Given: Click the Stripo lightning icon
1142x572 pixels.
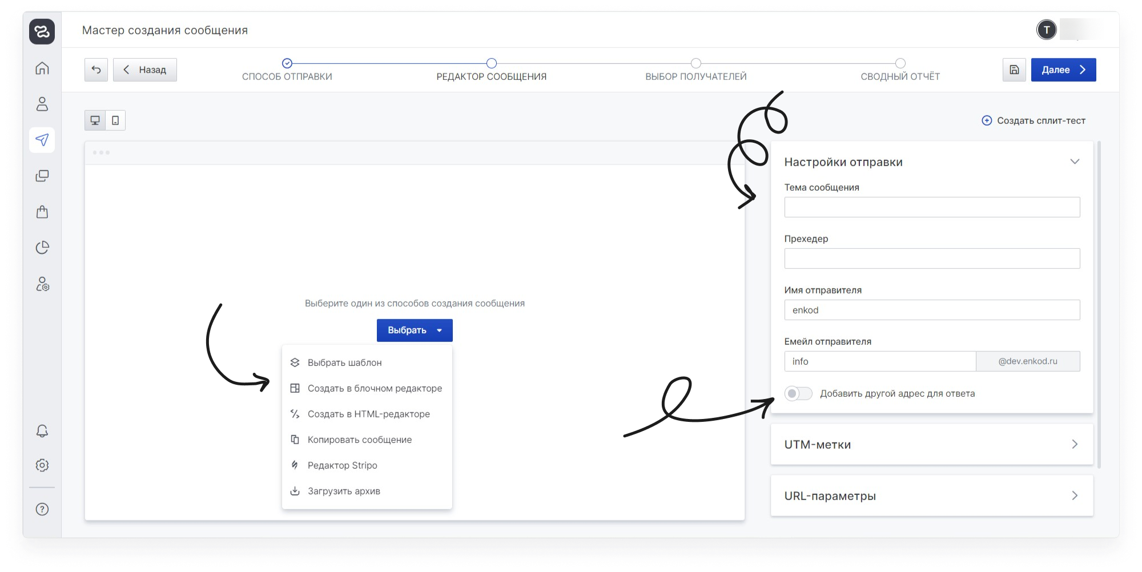Looking at the screenshot, I should click(295, 465).
